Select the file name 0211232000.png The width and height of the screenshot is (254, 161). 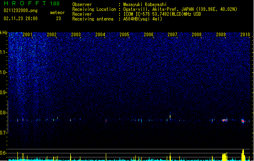click(21, 10)
